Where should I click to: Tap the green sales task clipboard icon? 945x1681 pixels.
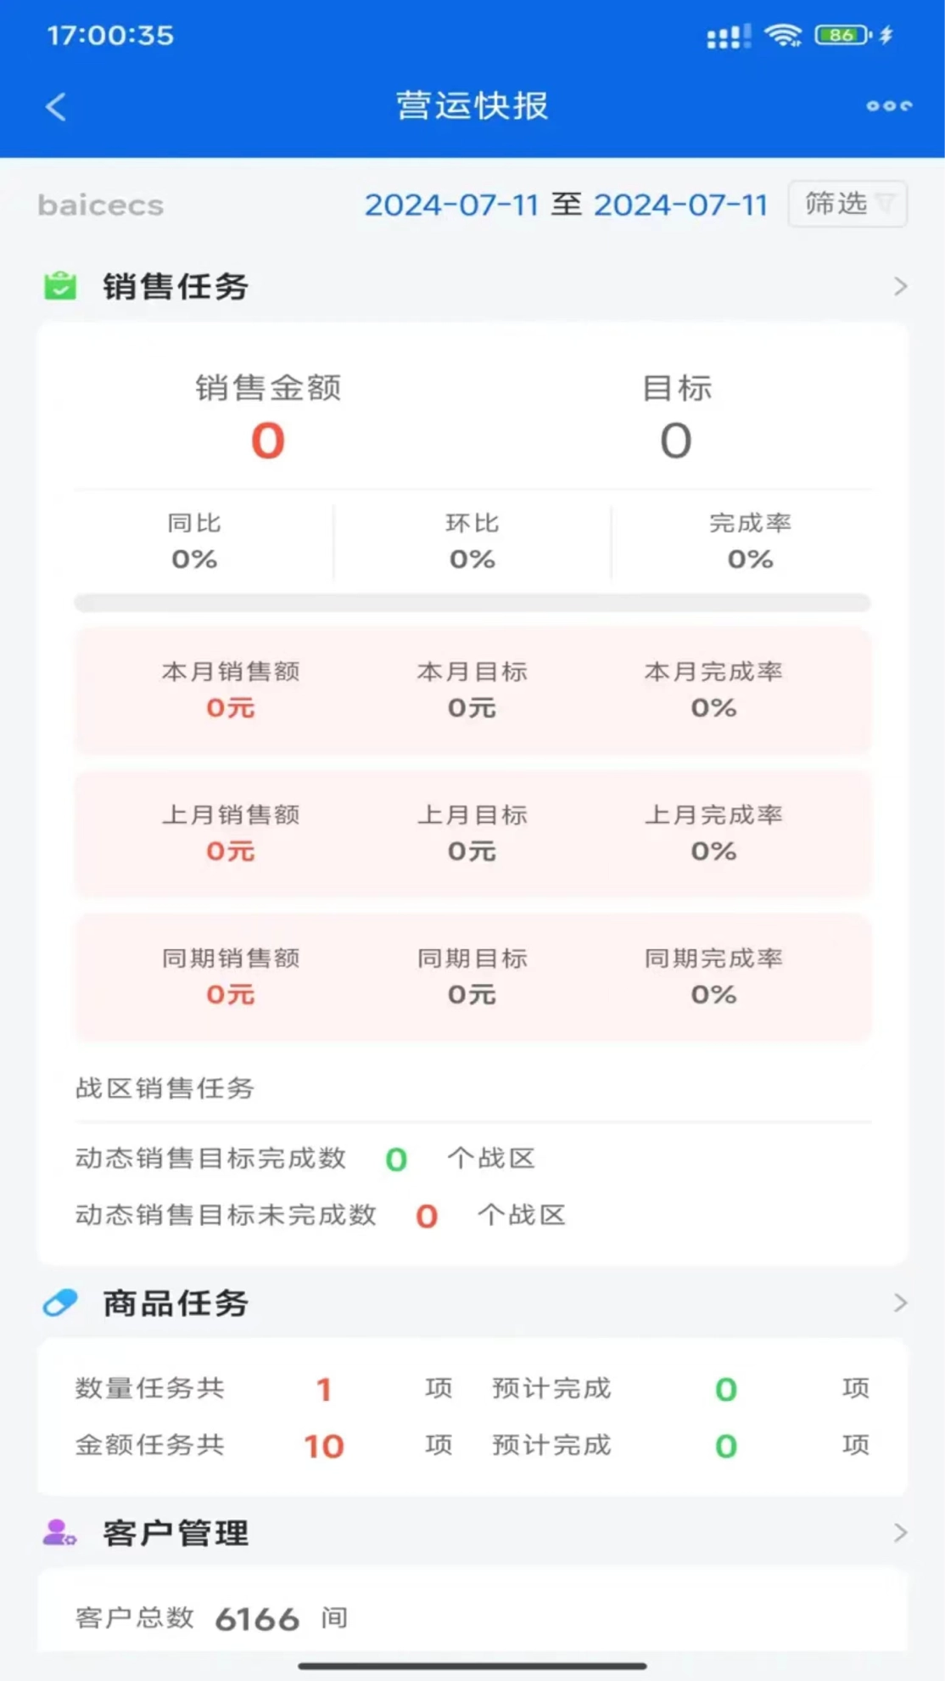[x=60, y=286]
